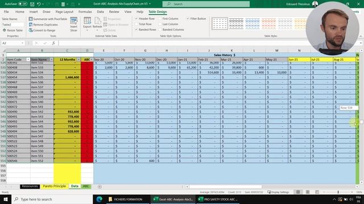This screenshot has width=364, height=204.
Task: Click Convert to Range
Action: point(42,30)
